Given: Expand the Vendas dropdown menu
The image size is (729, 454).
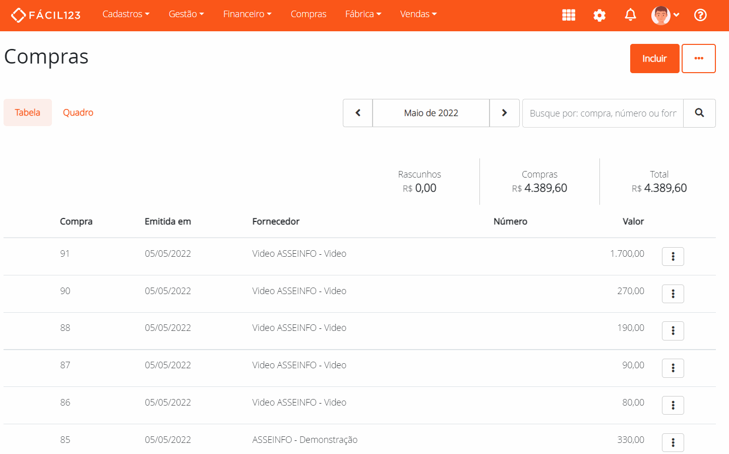Looking at the screenshot, I should (418, 14).
